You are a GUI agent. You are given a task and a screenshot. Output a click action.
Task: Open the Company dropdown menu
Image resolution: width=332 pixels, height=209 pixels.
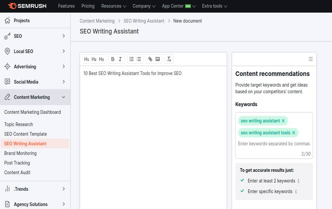144,6
